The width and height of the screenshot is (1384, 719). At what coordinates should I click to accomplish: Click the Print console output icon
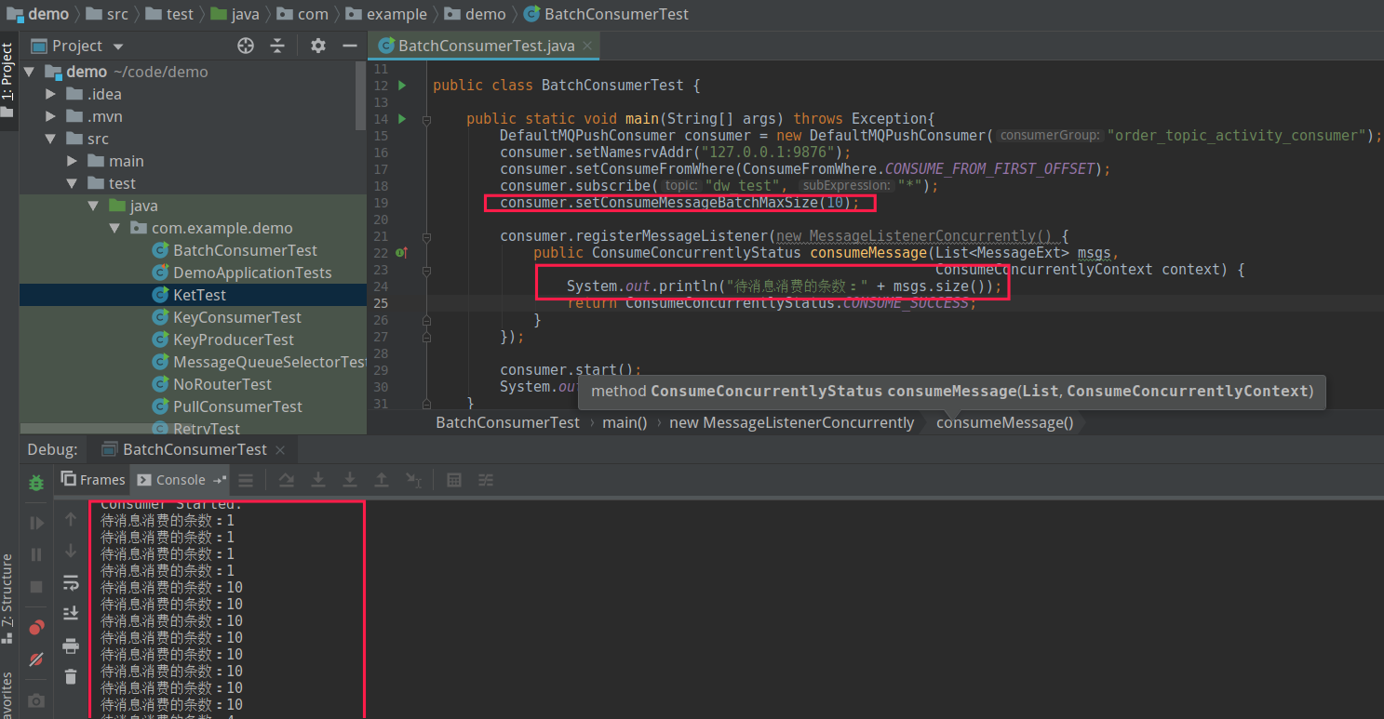click(71, 645)
